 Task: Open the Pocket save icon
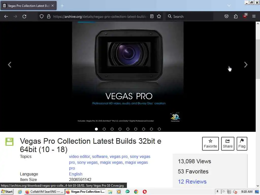click(226, 16)
